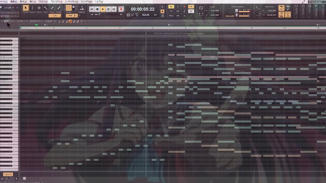
Task: Set loop points to selection icon
Action: (201, 15)
